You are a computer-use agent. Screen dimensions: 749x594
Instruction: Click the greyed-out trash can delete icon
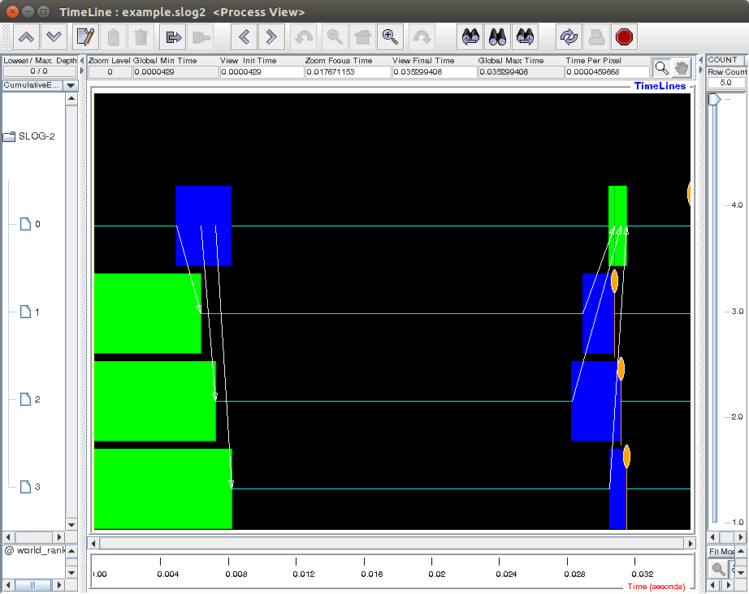[x=141, y=37]
